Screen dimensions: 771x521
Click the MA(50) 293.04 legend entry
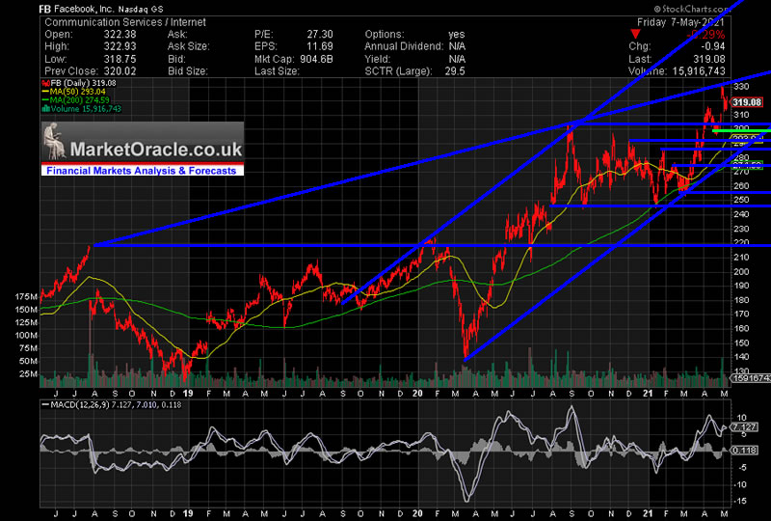tap(74, 92)
